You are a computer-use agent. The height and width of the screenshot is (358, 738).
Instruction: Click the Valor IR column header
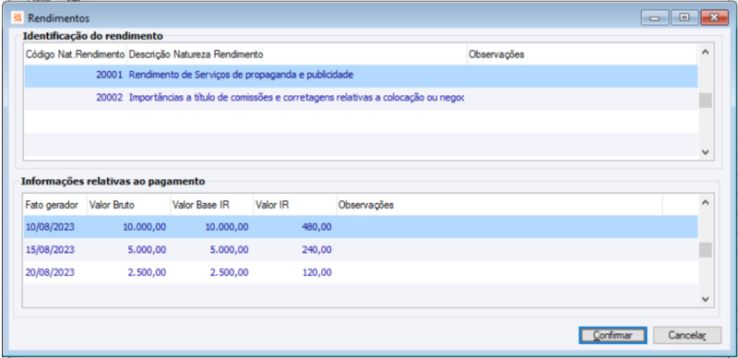pyautogui.click(x=294, y=205)
